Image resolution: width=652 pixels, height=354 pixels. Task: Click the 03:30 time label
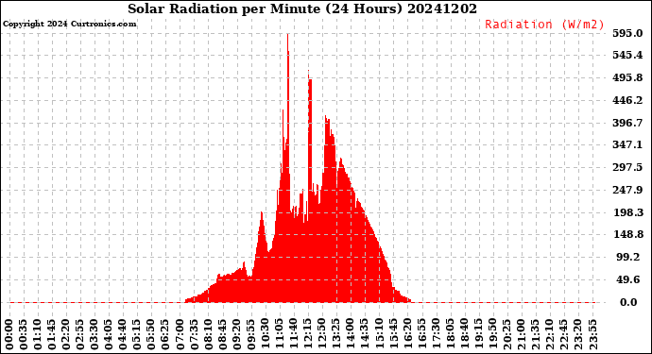tap(94, 335)
